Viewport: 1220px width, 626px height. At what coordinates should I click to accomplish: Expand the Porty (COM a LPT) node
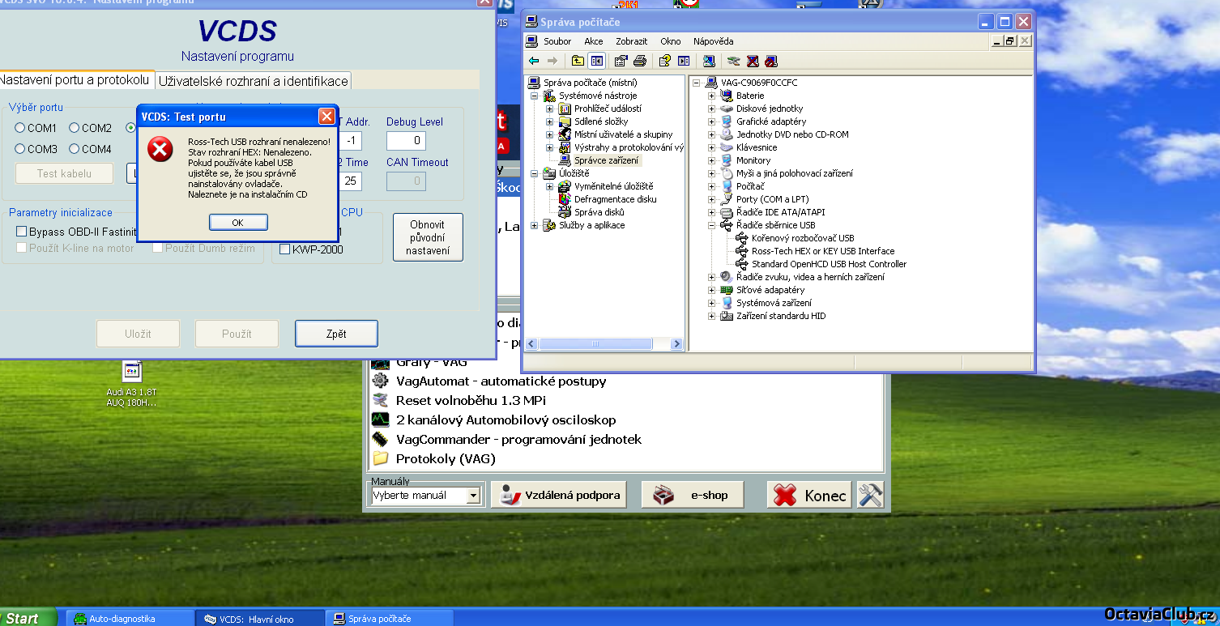(712, 199)
